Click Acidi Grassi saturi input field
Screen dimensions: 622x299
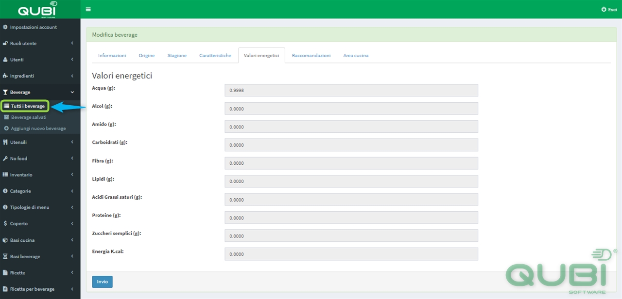[x=351, y=200]
